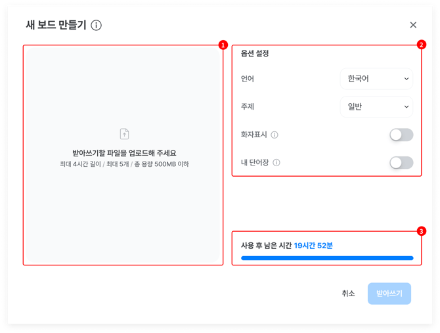The height and width of the screenshot is (333, 440).
Task: Click the 19시간 52분 remaining time text
Action: [x=313, y=246]
